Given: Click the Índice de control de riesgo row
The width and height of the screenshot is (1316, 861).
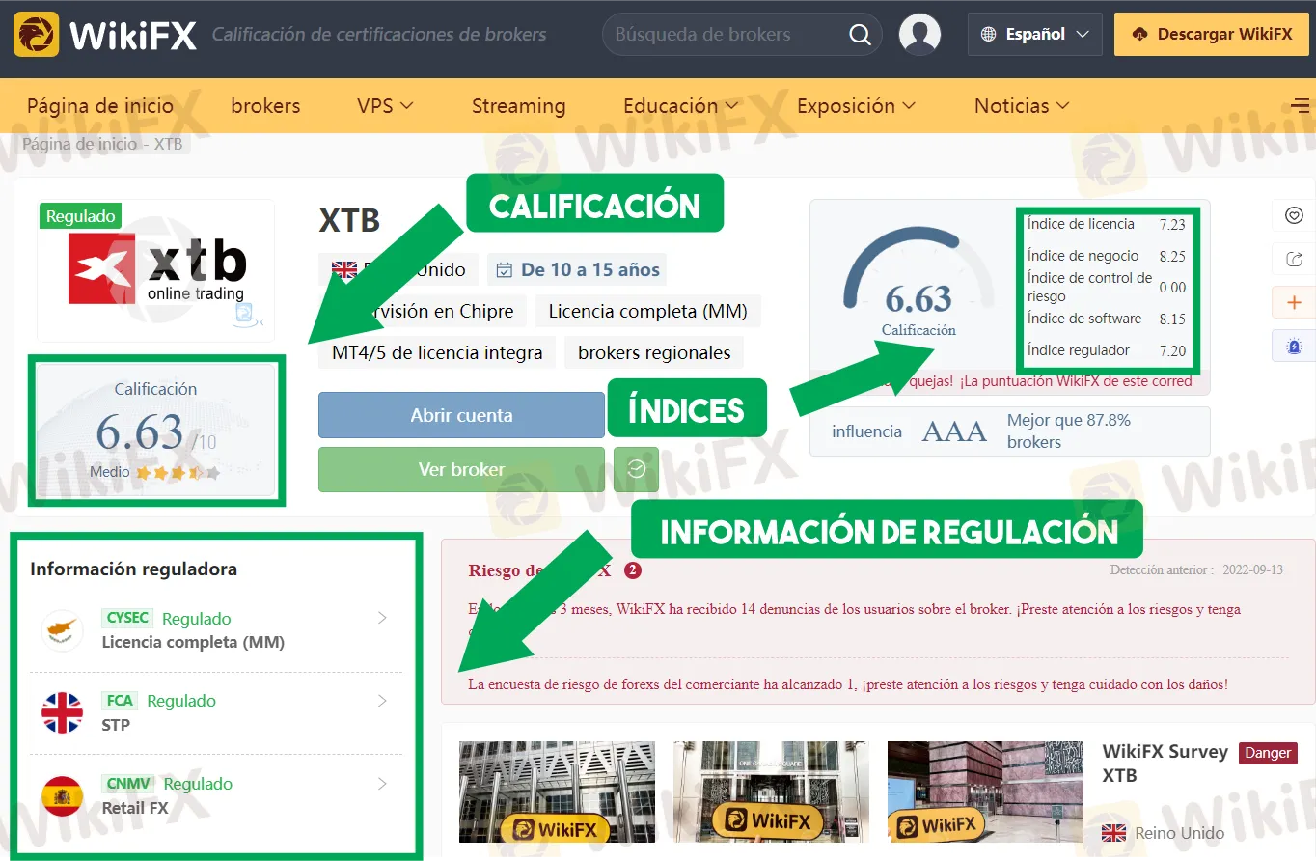Looking at the screenshot, I should [1107, 287].
